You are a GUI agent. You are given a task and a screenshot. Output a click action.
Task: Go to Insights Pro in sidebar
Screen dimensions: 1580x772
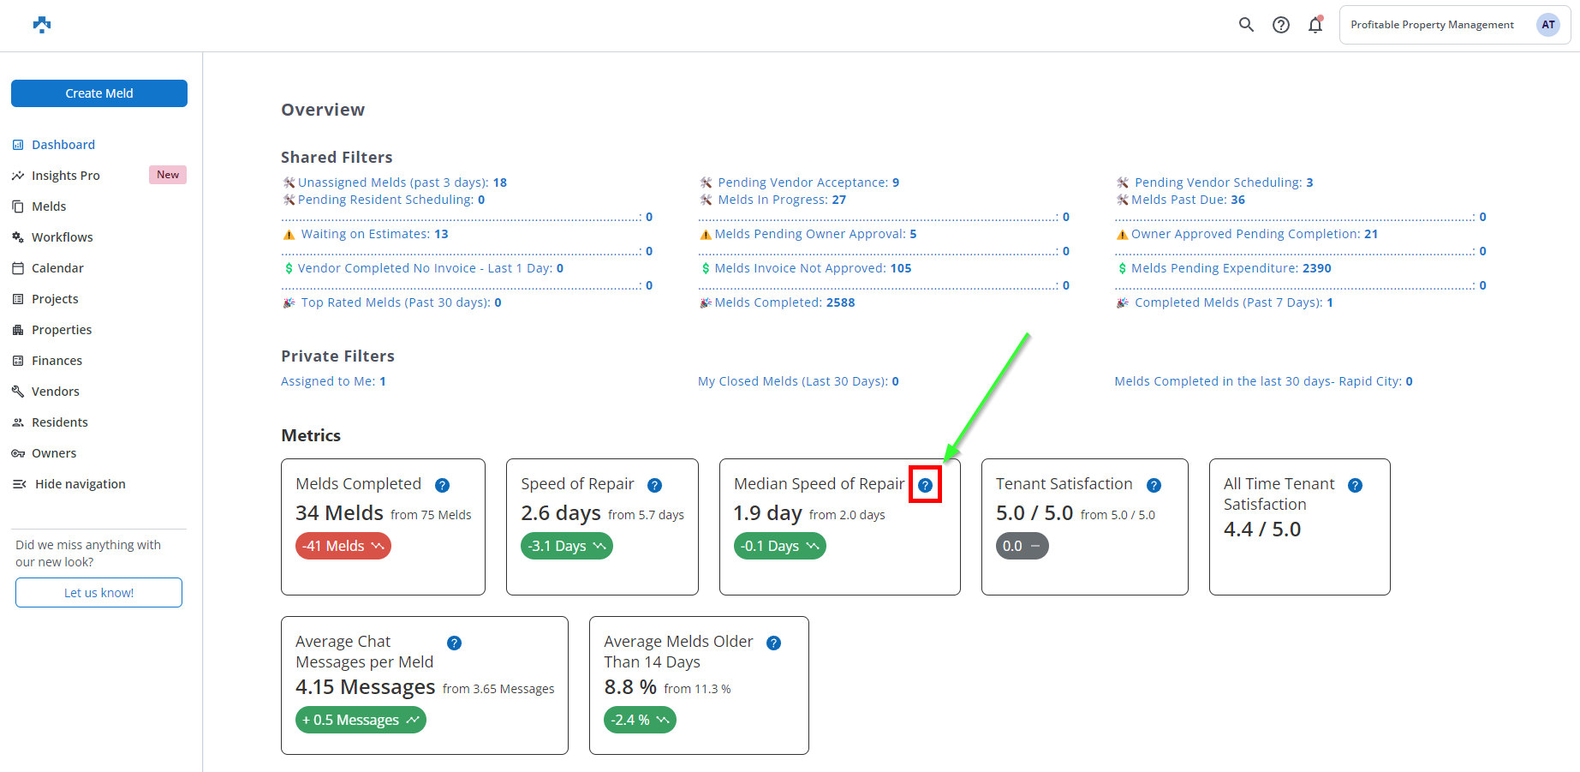pyautogui.click(x=65, y=176)
